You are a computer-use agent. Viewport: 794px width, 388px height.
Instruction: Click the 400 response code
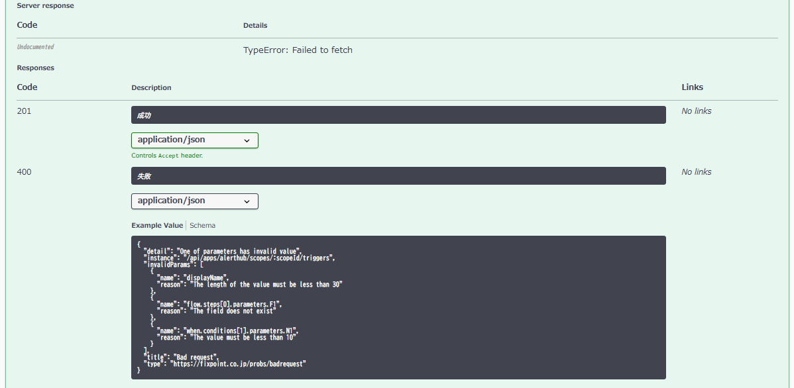[x=24, y=172]
